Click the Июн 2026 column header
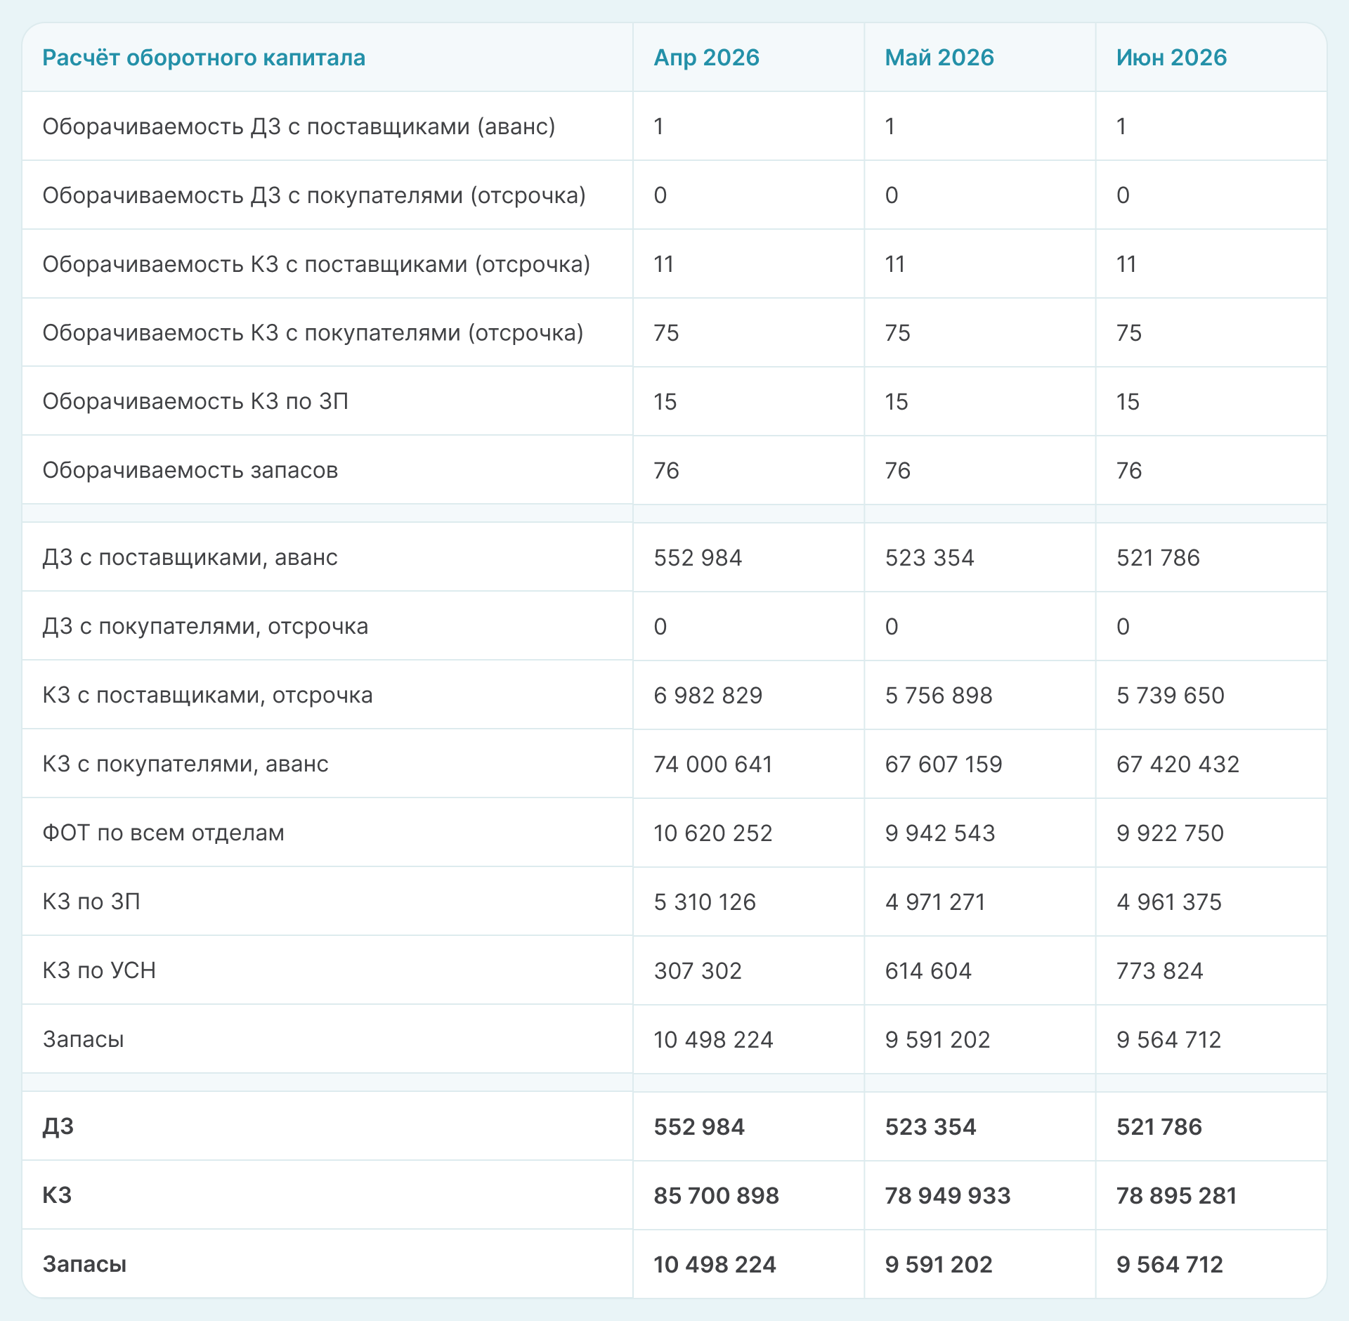The height and width of the screenshot is (1321, 1349). click(1171, 58)
